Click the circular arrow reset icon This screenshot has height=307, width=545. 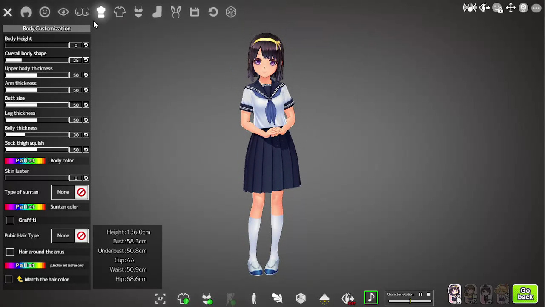[x=213, y=12]
